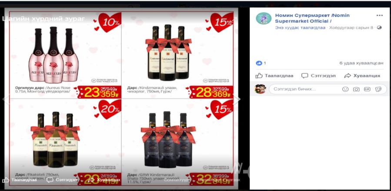Click the like reaction count icon

pos(259,63)
